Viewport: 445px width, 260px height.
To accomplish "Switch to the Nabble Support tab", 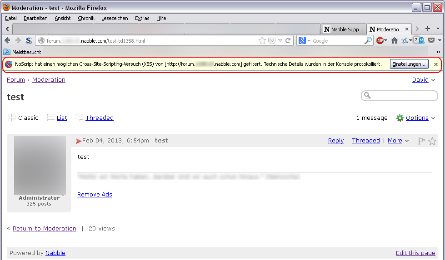I will tap(343, 29).
